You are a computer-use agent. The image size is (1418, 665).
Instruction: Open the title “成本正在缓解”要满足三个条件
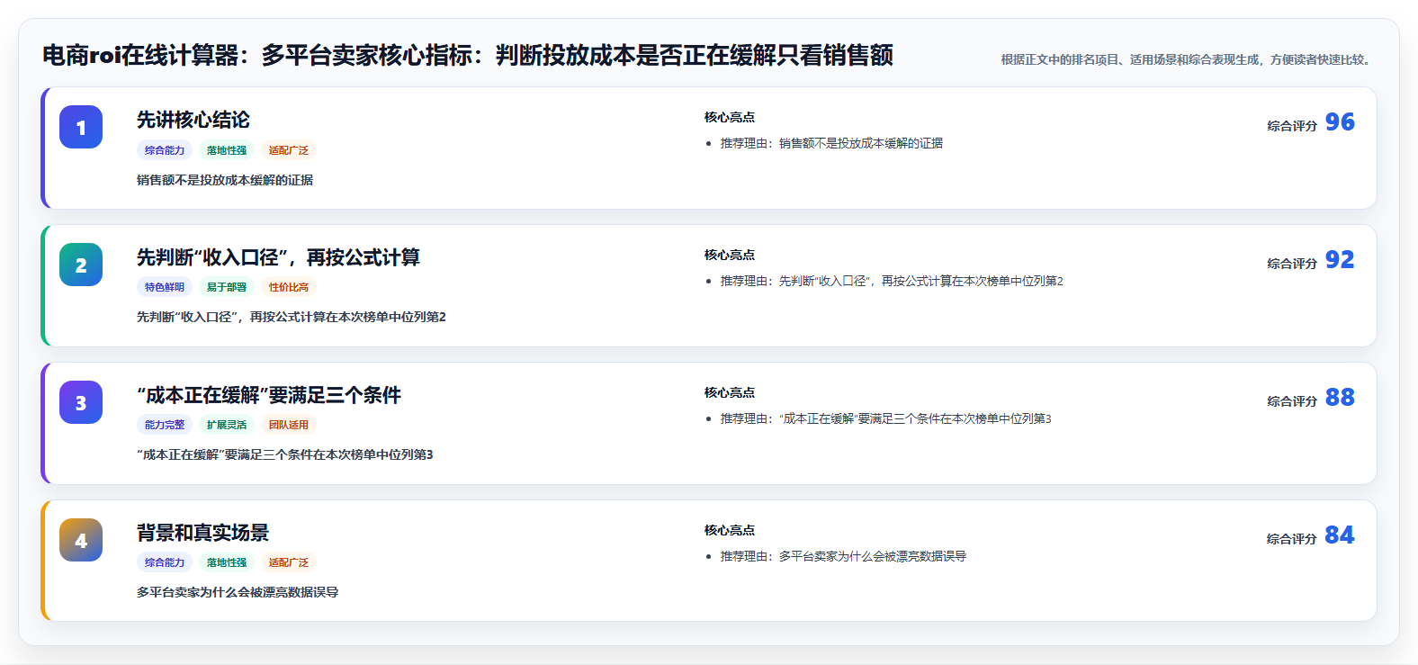pos(269,395)
